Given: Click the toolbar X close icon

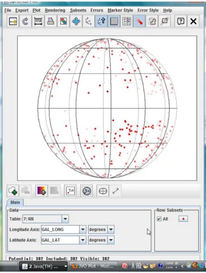Looking at the screenshot, I should pos(193,21).
